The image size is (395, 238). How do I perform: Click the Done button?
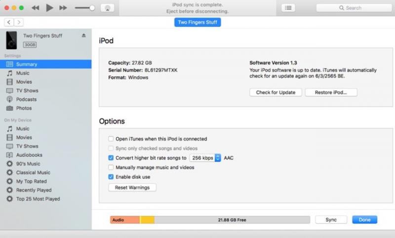[x=364, y=220]
